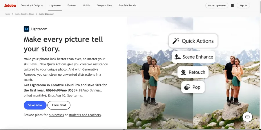Viewport: 261px width, 130px height.
Task: Click the Quick Actions label
Action: click(x=197, y=41)
